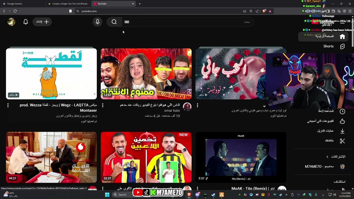This screenshot has height=199, width=354.
Task: Toggle the browser sidebar panel icon
Action: coord(328,11)
